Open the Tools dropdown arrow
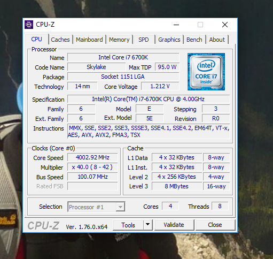 [x=148, y=225]
